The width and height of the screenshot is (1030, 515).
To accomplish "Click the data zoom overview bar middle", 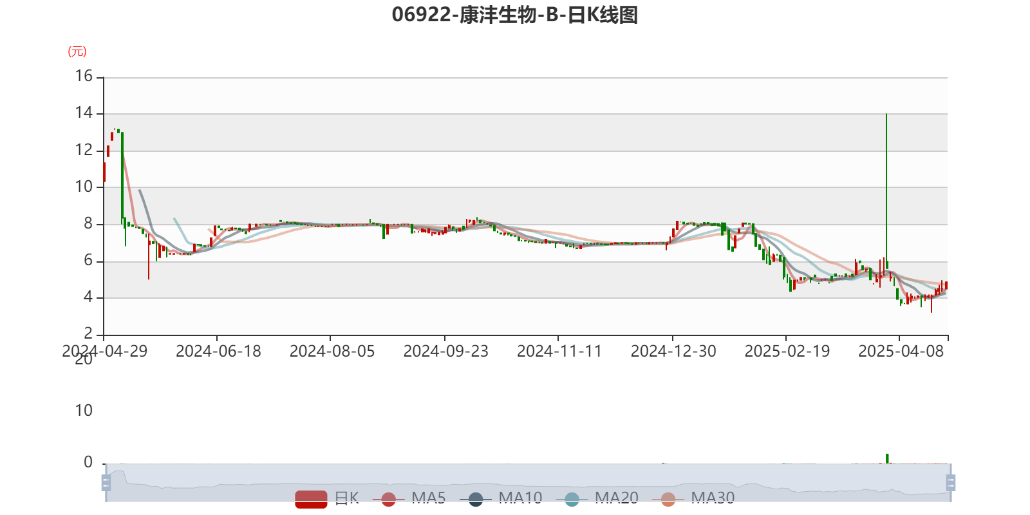I will point(528,483).
